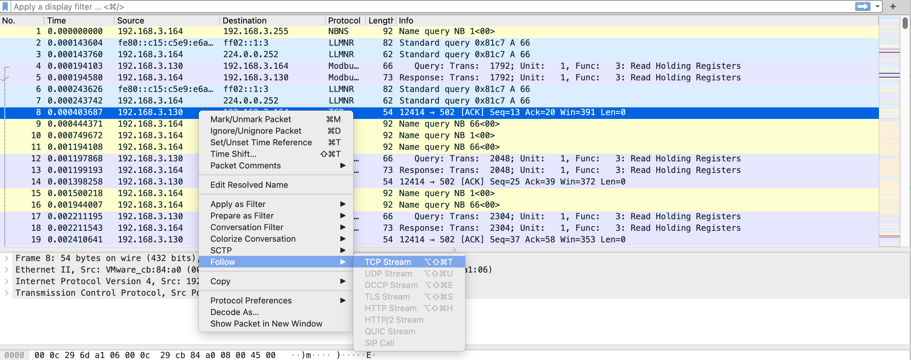Sort by the Time column header
The image size is (911, 360).
pos(57,21)
